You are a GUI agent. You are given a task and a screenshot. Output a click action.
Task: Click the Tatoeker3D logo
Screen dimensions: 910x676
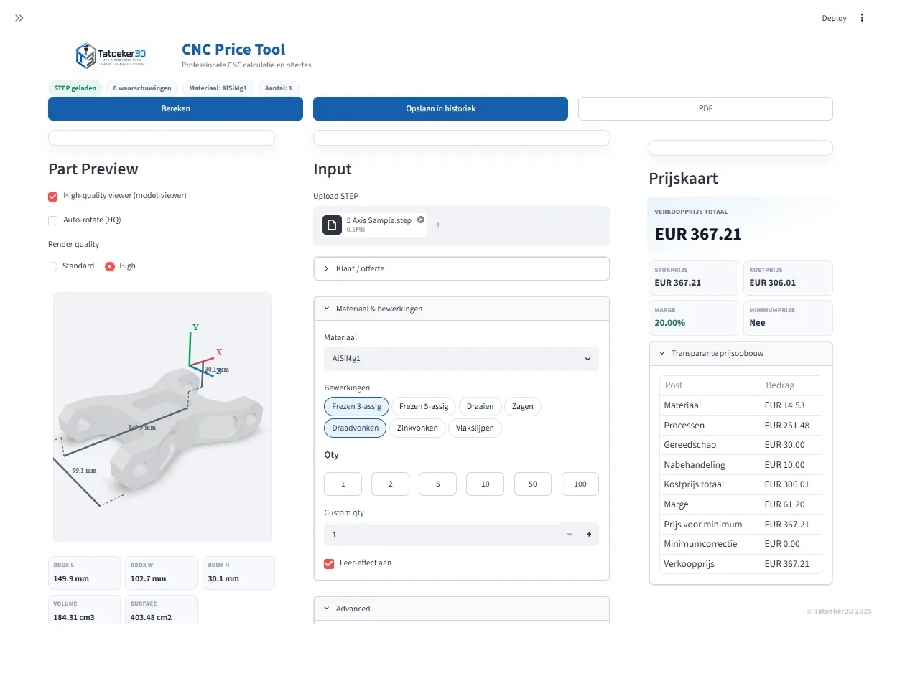pos(111,55)
